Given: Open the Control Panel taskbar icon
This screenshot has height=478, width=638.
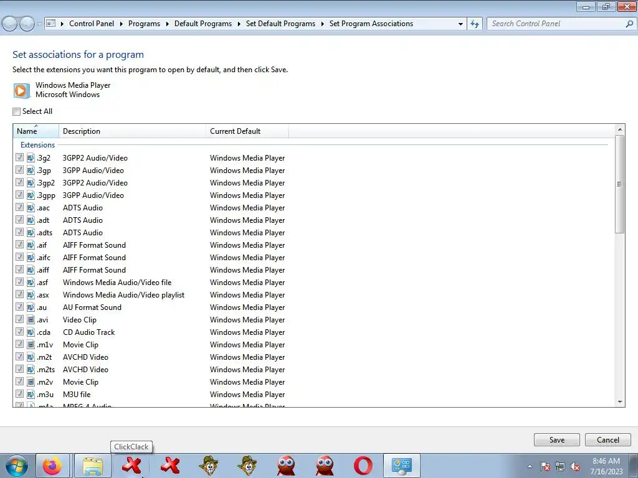Looking at the screenshot, I should tap(402, 466).
